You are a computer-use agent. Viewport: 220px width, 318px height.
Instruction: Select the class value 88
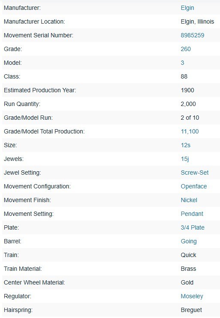[x=184, y=76]
